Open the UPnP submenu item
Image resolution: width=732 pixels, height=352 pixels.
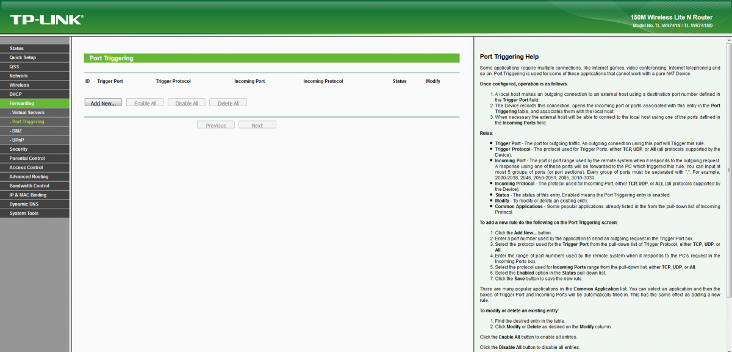tap(35, 140)
